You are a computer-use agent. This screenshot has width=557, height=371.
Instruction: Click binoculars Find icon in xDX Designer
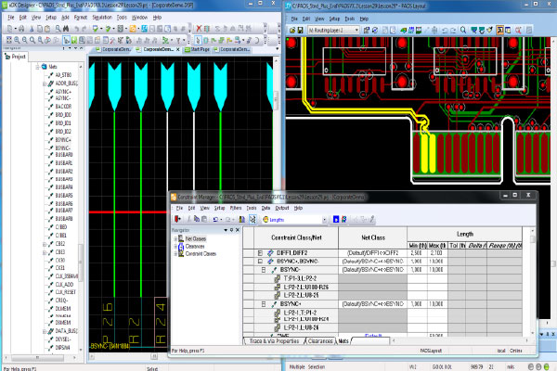(66, 29)
